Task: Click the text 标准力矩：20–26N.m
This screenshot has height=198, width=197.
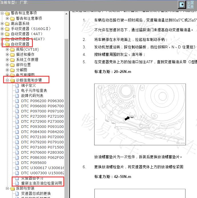Action: 113,72
